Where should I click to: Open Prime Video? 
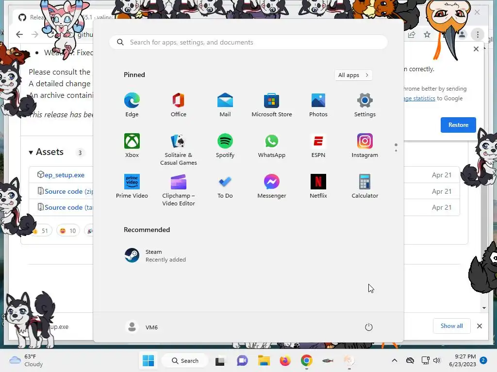[x=132, y=186]
